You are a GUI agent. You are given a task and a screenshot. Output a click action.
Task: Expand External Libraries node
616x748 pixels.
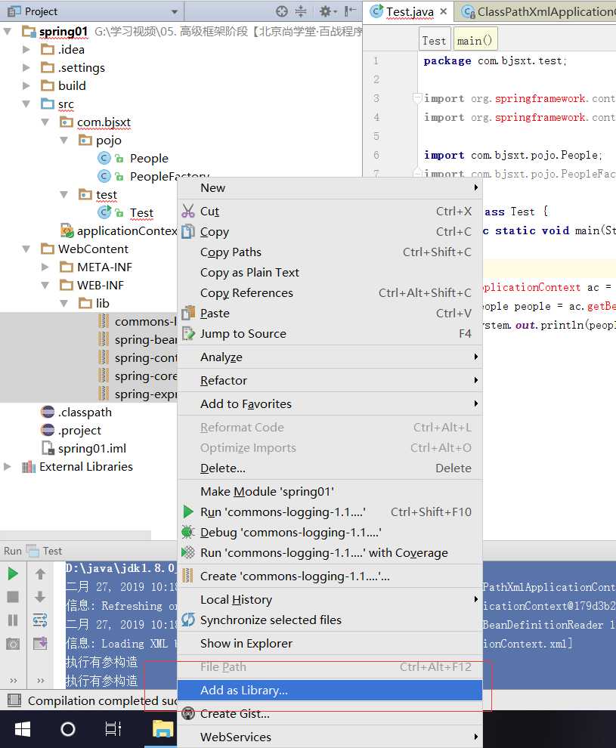[8, 466]
